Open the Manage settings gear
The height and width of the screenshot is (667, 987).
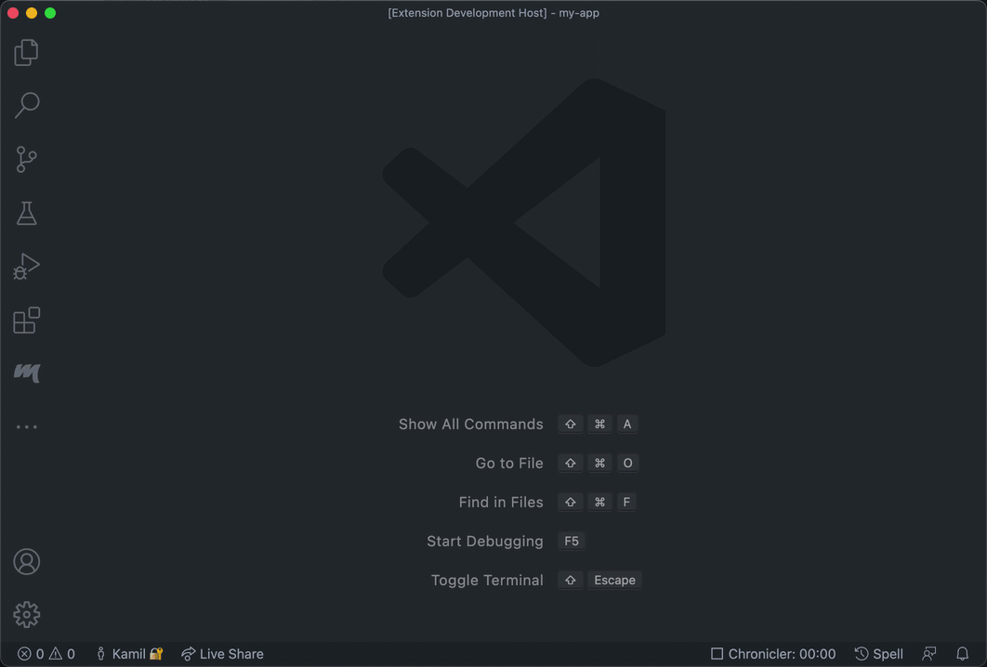coord(26,614)
